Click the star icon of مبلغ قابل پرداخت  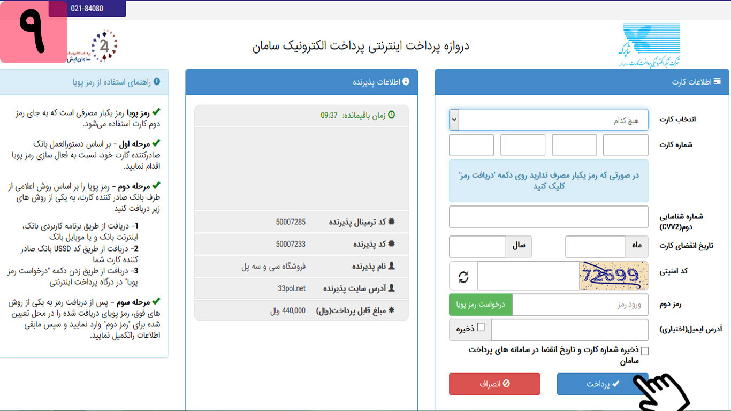391,310
